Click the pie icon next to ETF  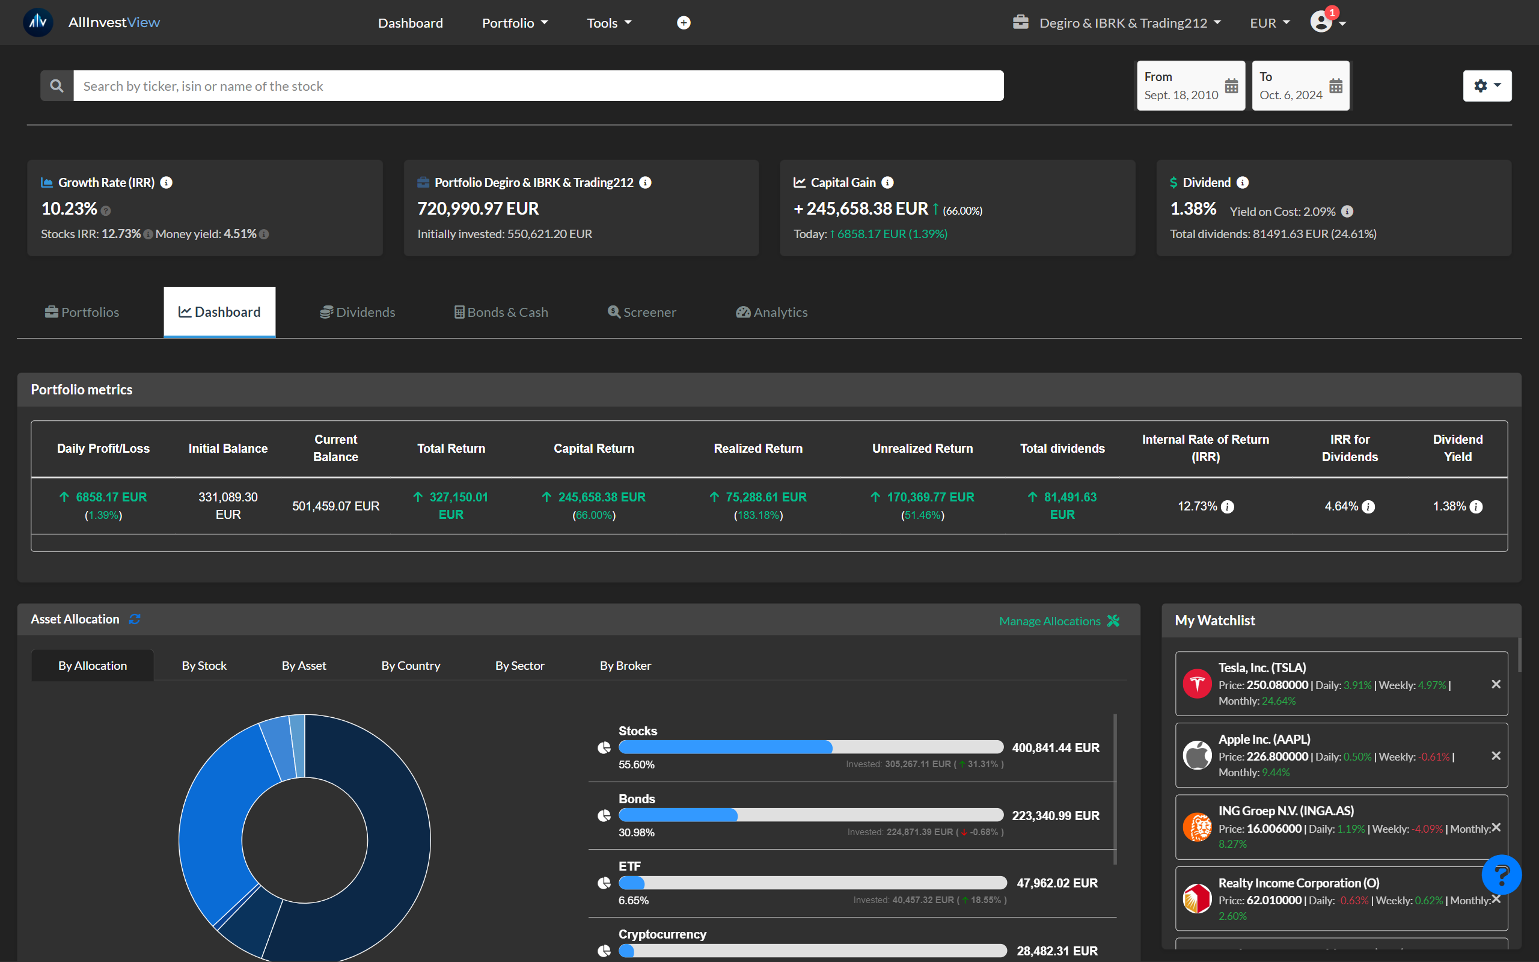point(604,883)
